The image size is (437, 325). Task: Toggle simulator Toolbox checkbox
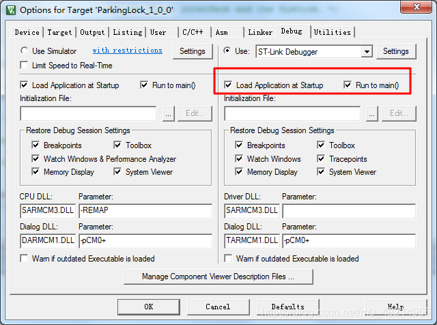pyautogui.click(x=117, y=145)
